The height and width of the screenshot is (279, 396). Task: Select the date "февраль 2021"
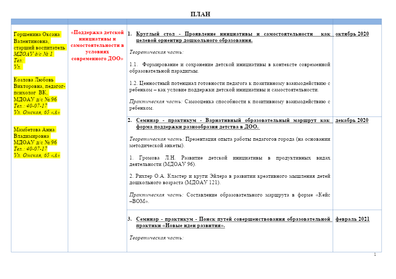click(x=352, y=219)
